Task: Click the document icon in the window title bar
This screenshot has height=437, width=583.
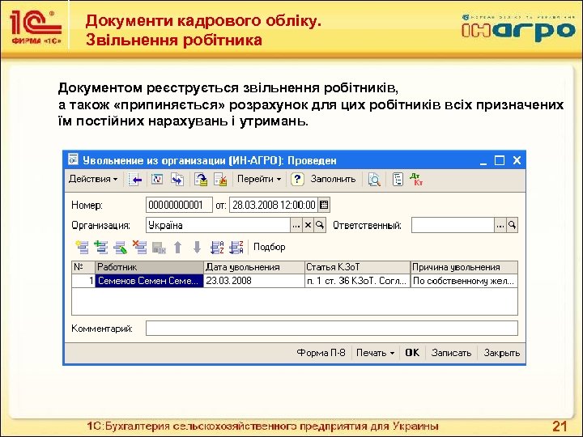Action: coord(73,159)
